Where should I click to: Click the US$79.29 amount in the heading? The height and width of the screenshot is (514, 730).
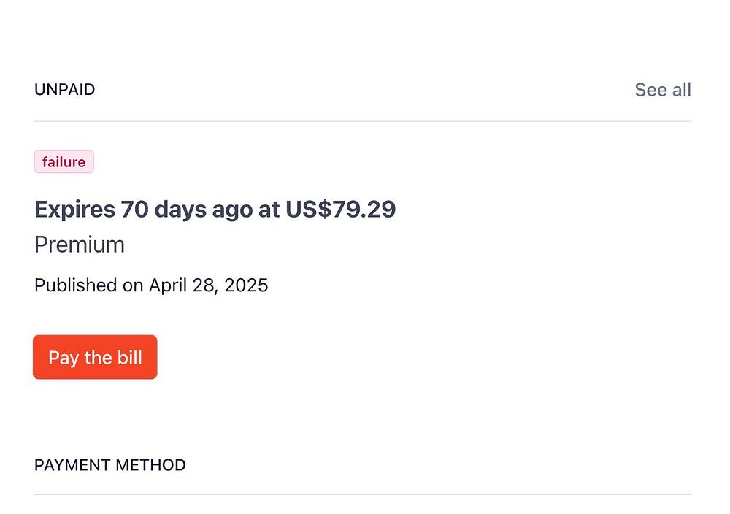click(340, 210)
